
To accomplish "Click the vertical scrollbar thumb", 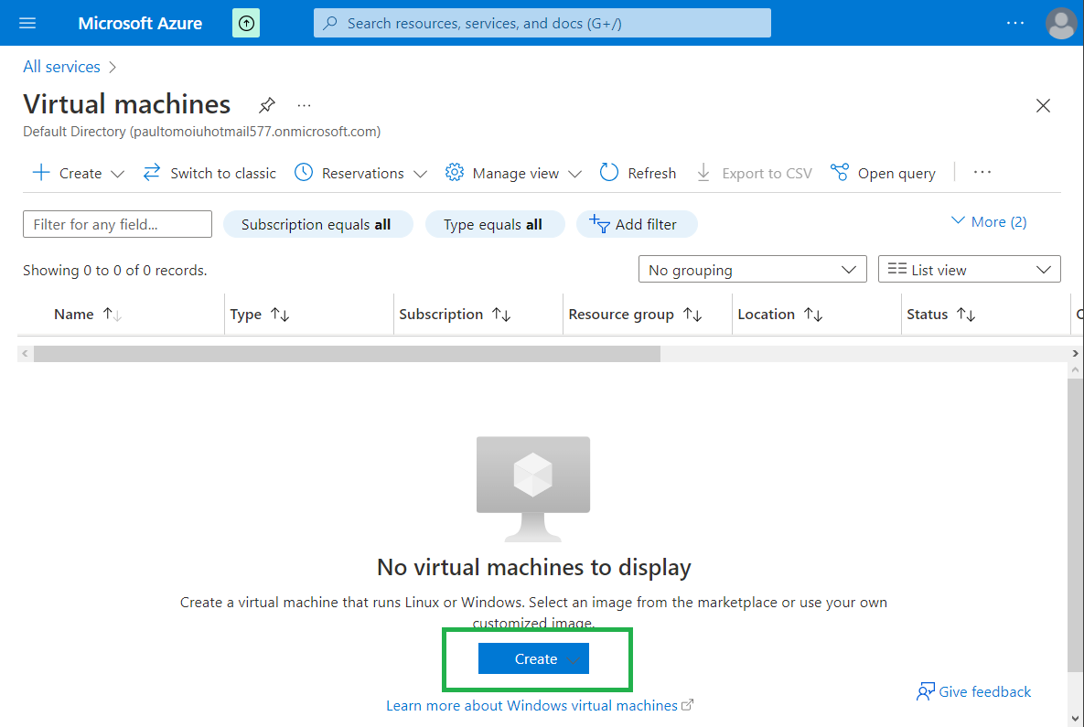I will (1075, 524).
